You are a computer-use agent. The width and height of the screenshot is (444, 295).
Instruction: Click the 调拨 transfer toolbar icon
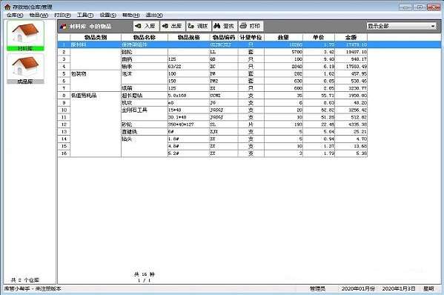click(x=190, y=26)
